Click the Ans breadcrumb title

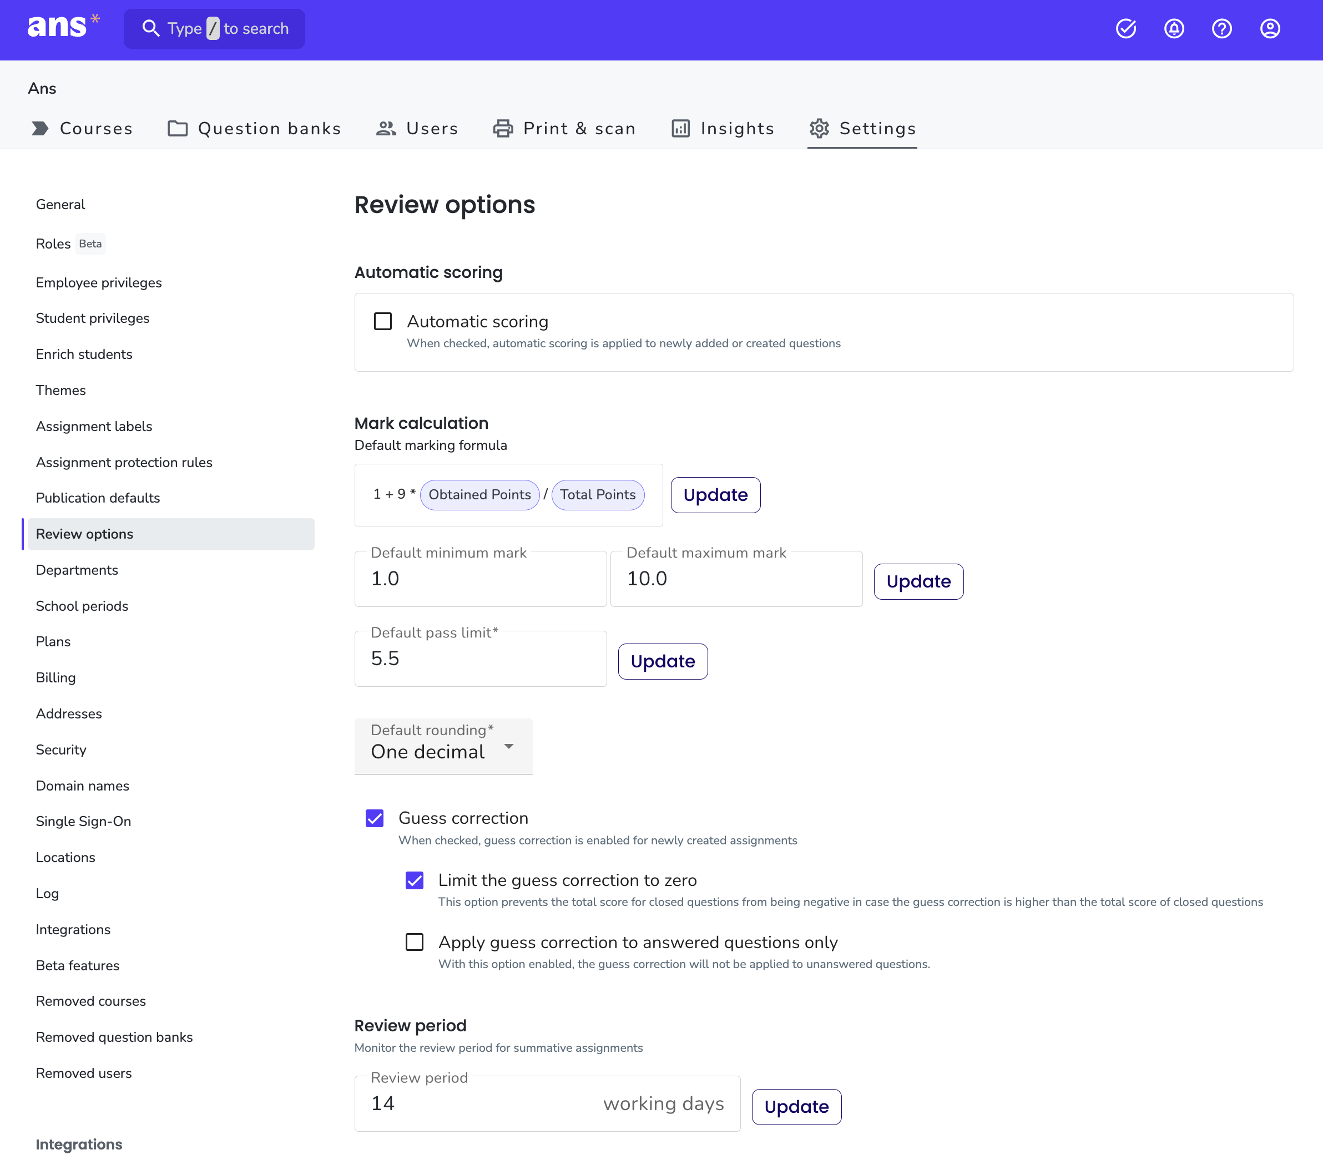point(42,88)
